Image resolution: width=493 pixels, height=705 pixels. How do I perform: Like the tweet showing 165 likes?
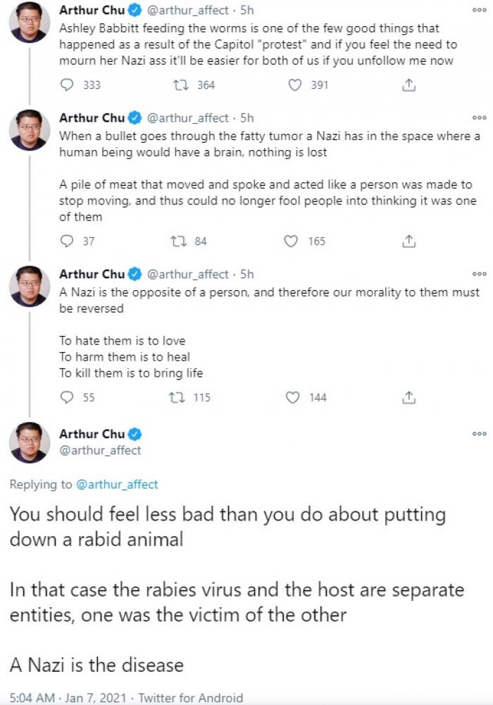[291, 242]
